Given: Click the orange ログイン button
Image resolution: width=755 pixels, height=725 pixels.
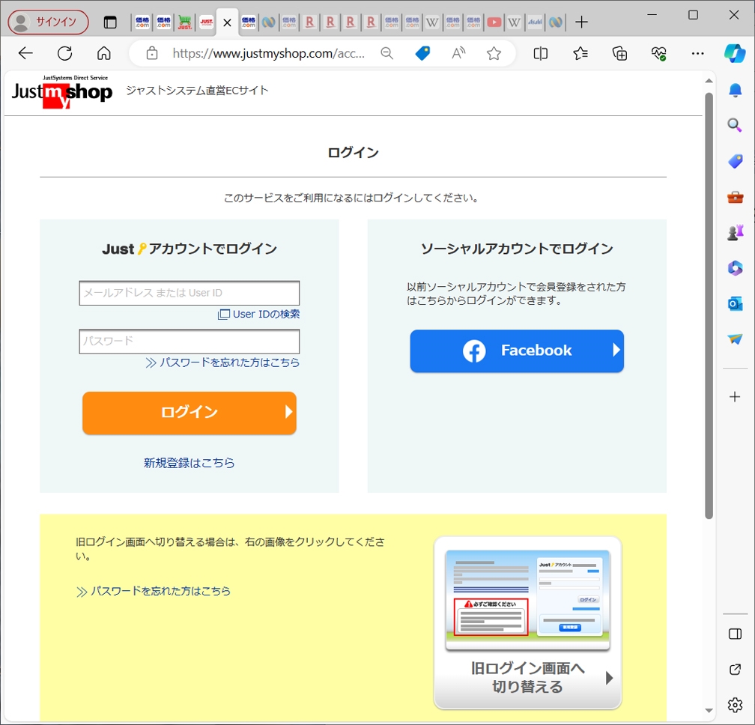Looking at the screenshot, I should [189, 413].
